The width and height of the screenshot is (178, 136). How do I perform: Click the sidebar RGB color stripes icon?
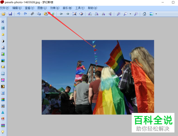click(3, 99)
